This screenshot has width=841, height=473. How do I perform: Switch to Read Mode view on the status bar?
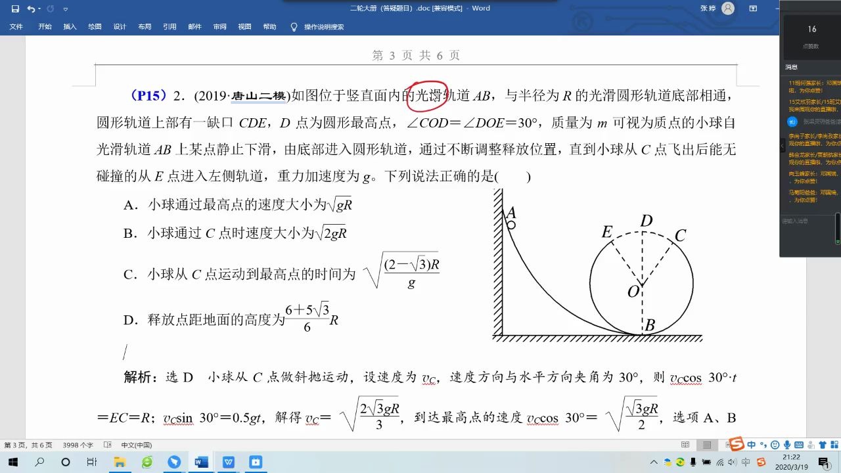click(x=685, y=445)
